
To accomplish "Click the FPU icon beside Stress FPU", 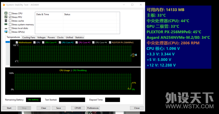I will [6, 17].
